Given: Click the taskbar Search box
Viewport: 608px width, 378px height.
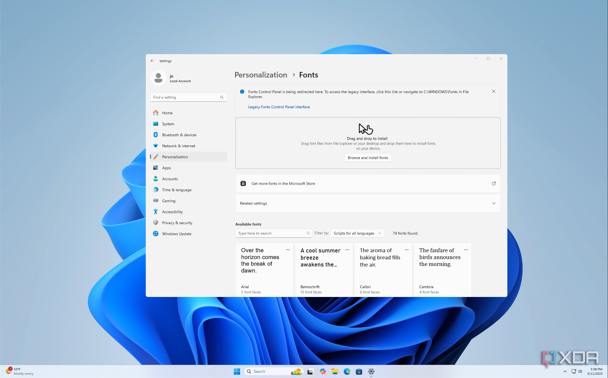Looking at the screenshot, I should [x=274, y=371].
